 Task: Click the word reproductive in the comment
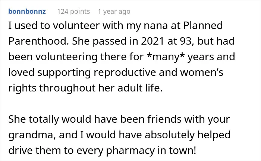click(x=125, y=73)
